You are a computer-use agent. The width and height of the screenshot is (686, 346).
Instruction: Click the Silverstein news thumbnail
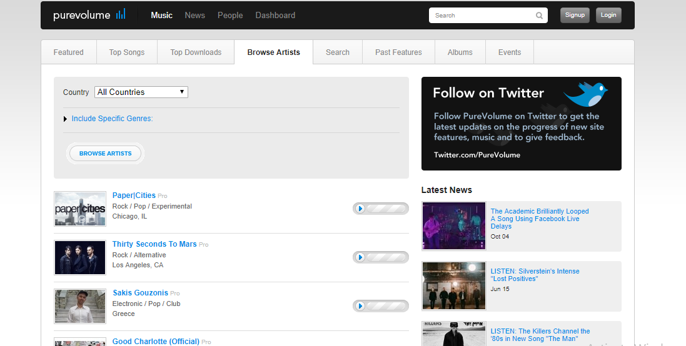point(454,285)
